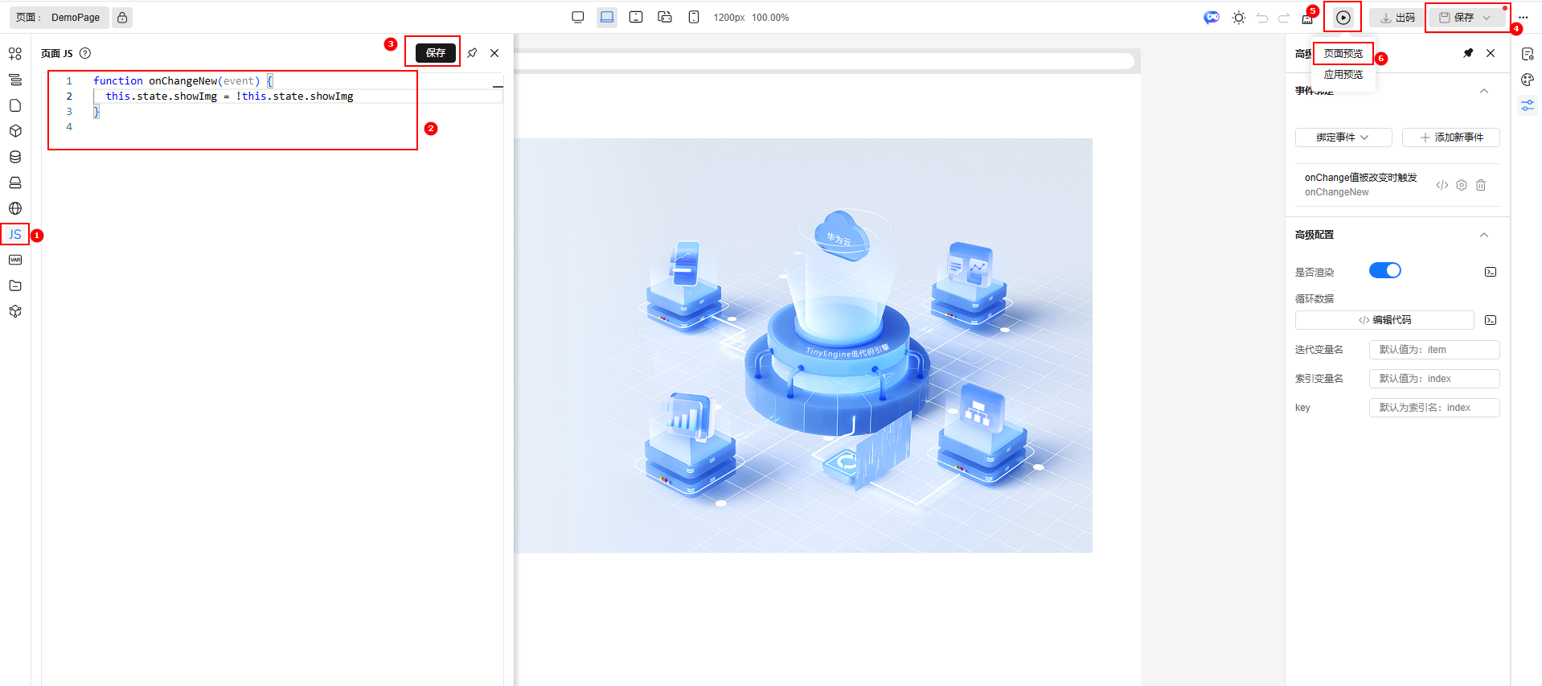The width and height of the screenshot is (1542, 686).
Task: Delete the onChangeNew event binding
Action: coord(1480,185)
